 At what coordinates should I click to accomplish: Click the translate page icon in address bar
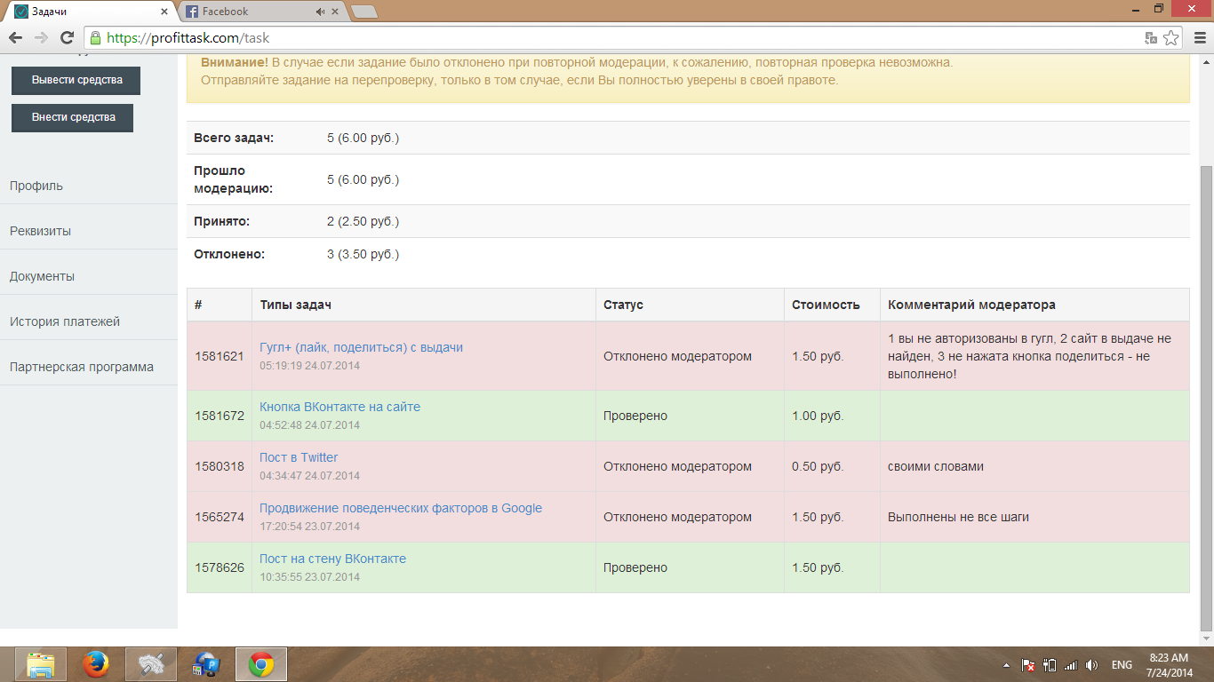pyautogui.click(x=1151, y=38)
